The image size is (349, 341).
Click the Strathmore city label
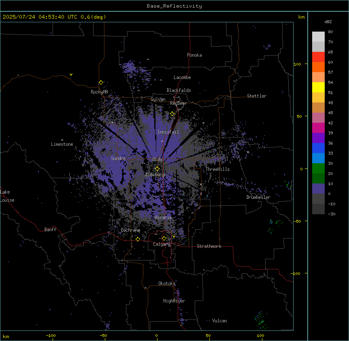click(209, 246)
